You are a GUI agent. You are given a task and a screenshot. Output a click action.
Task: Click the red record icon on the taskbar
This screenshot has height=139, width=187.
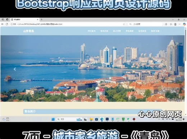click(x=134, y=119)
